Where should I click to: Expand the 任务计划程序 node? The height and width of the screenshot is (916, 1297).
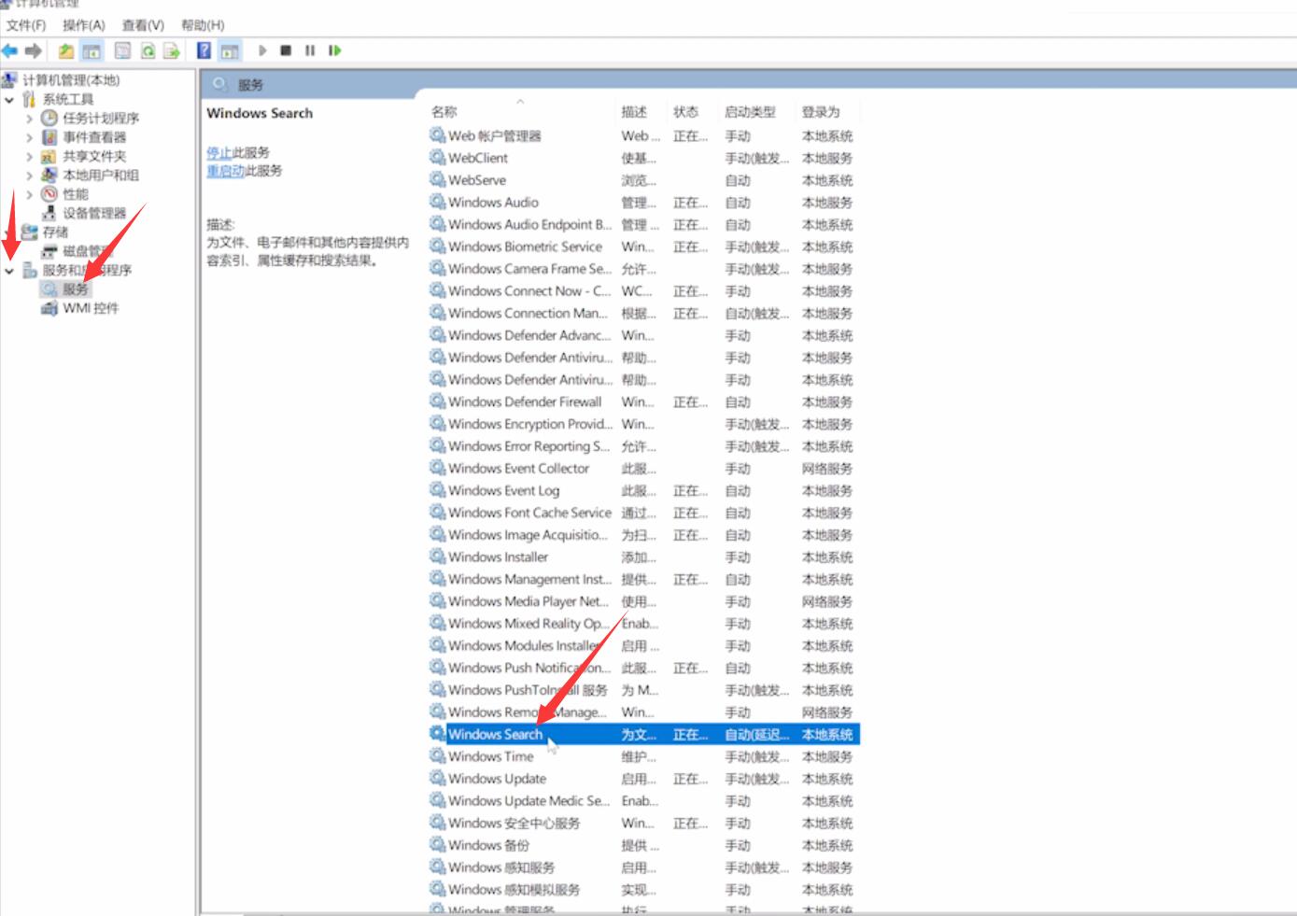[x=29, y=119]
